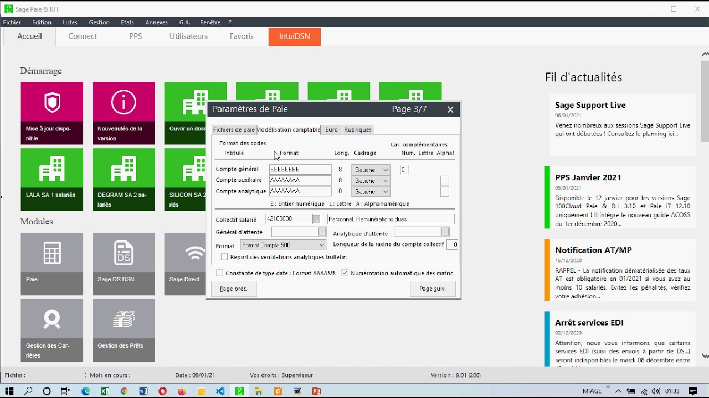Click the Collectif salarié account number field

pyautogui.click(x=289, y=219)
